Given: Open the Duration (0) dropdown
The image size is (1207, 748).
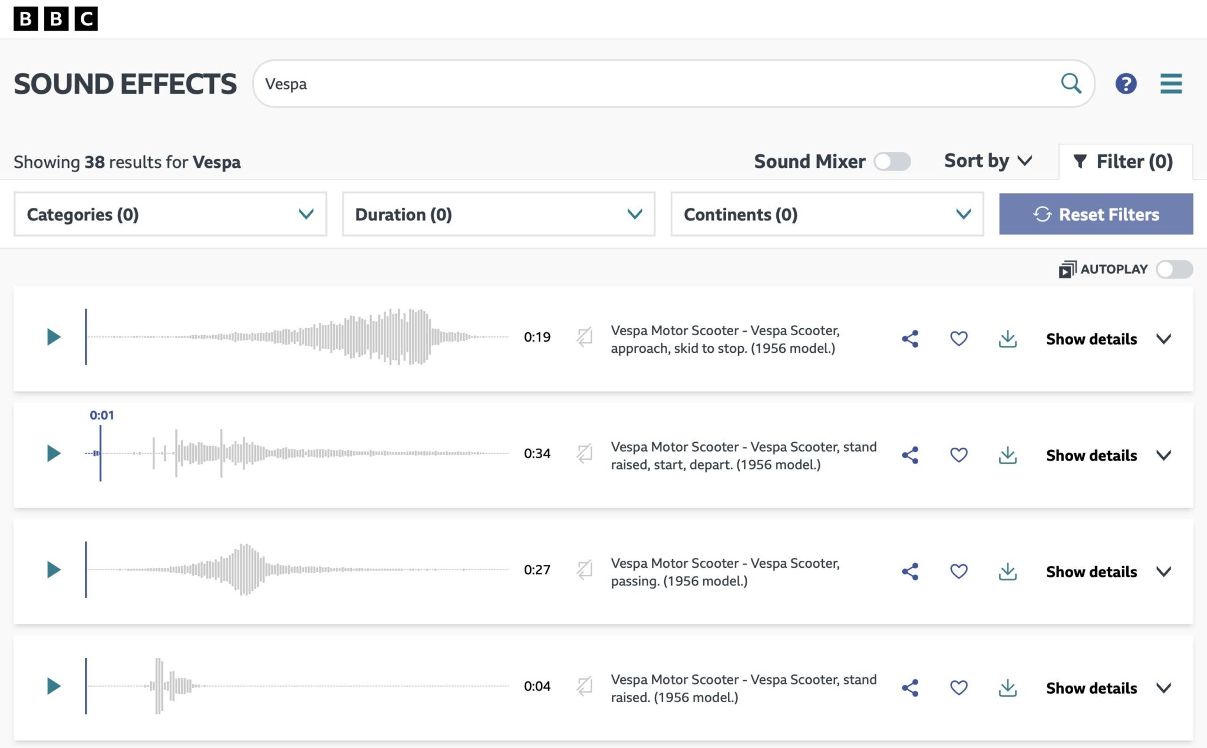Looking at the screenshot, I should click(x=499, y=214).
